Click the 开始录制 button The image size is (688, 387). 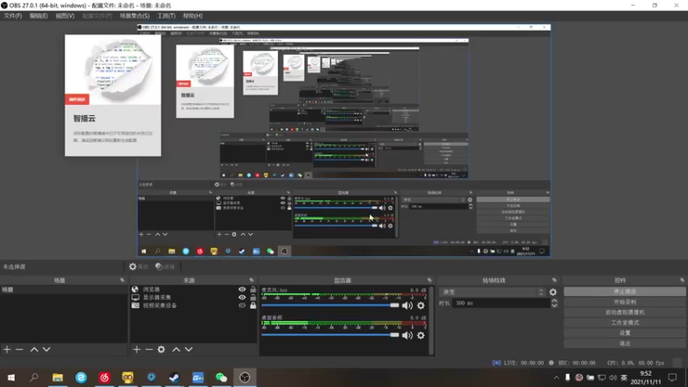coord(625,302)
